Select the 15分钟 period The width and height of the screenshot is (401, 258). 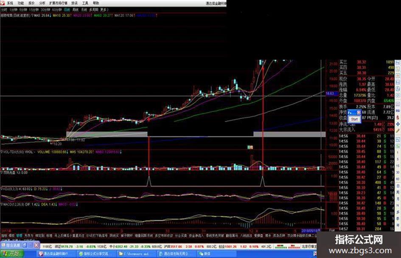[34, 10]
